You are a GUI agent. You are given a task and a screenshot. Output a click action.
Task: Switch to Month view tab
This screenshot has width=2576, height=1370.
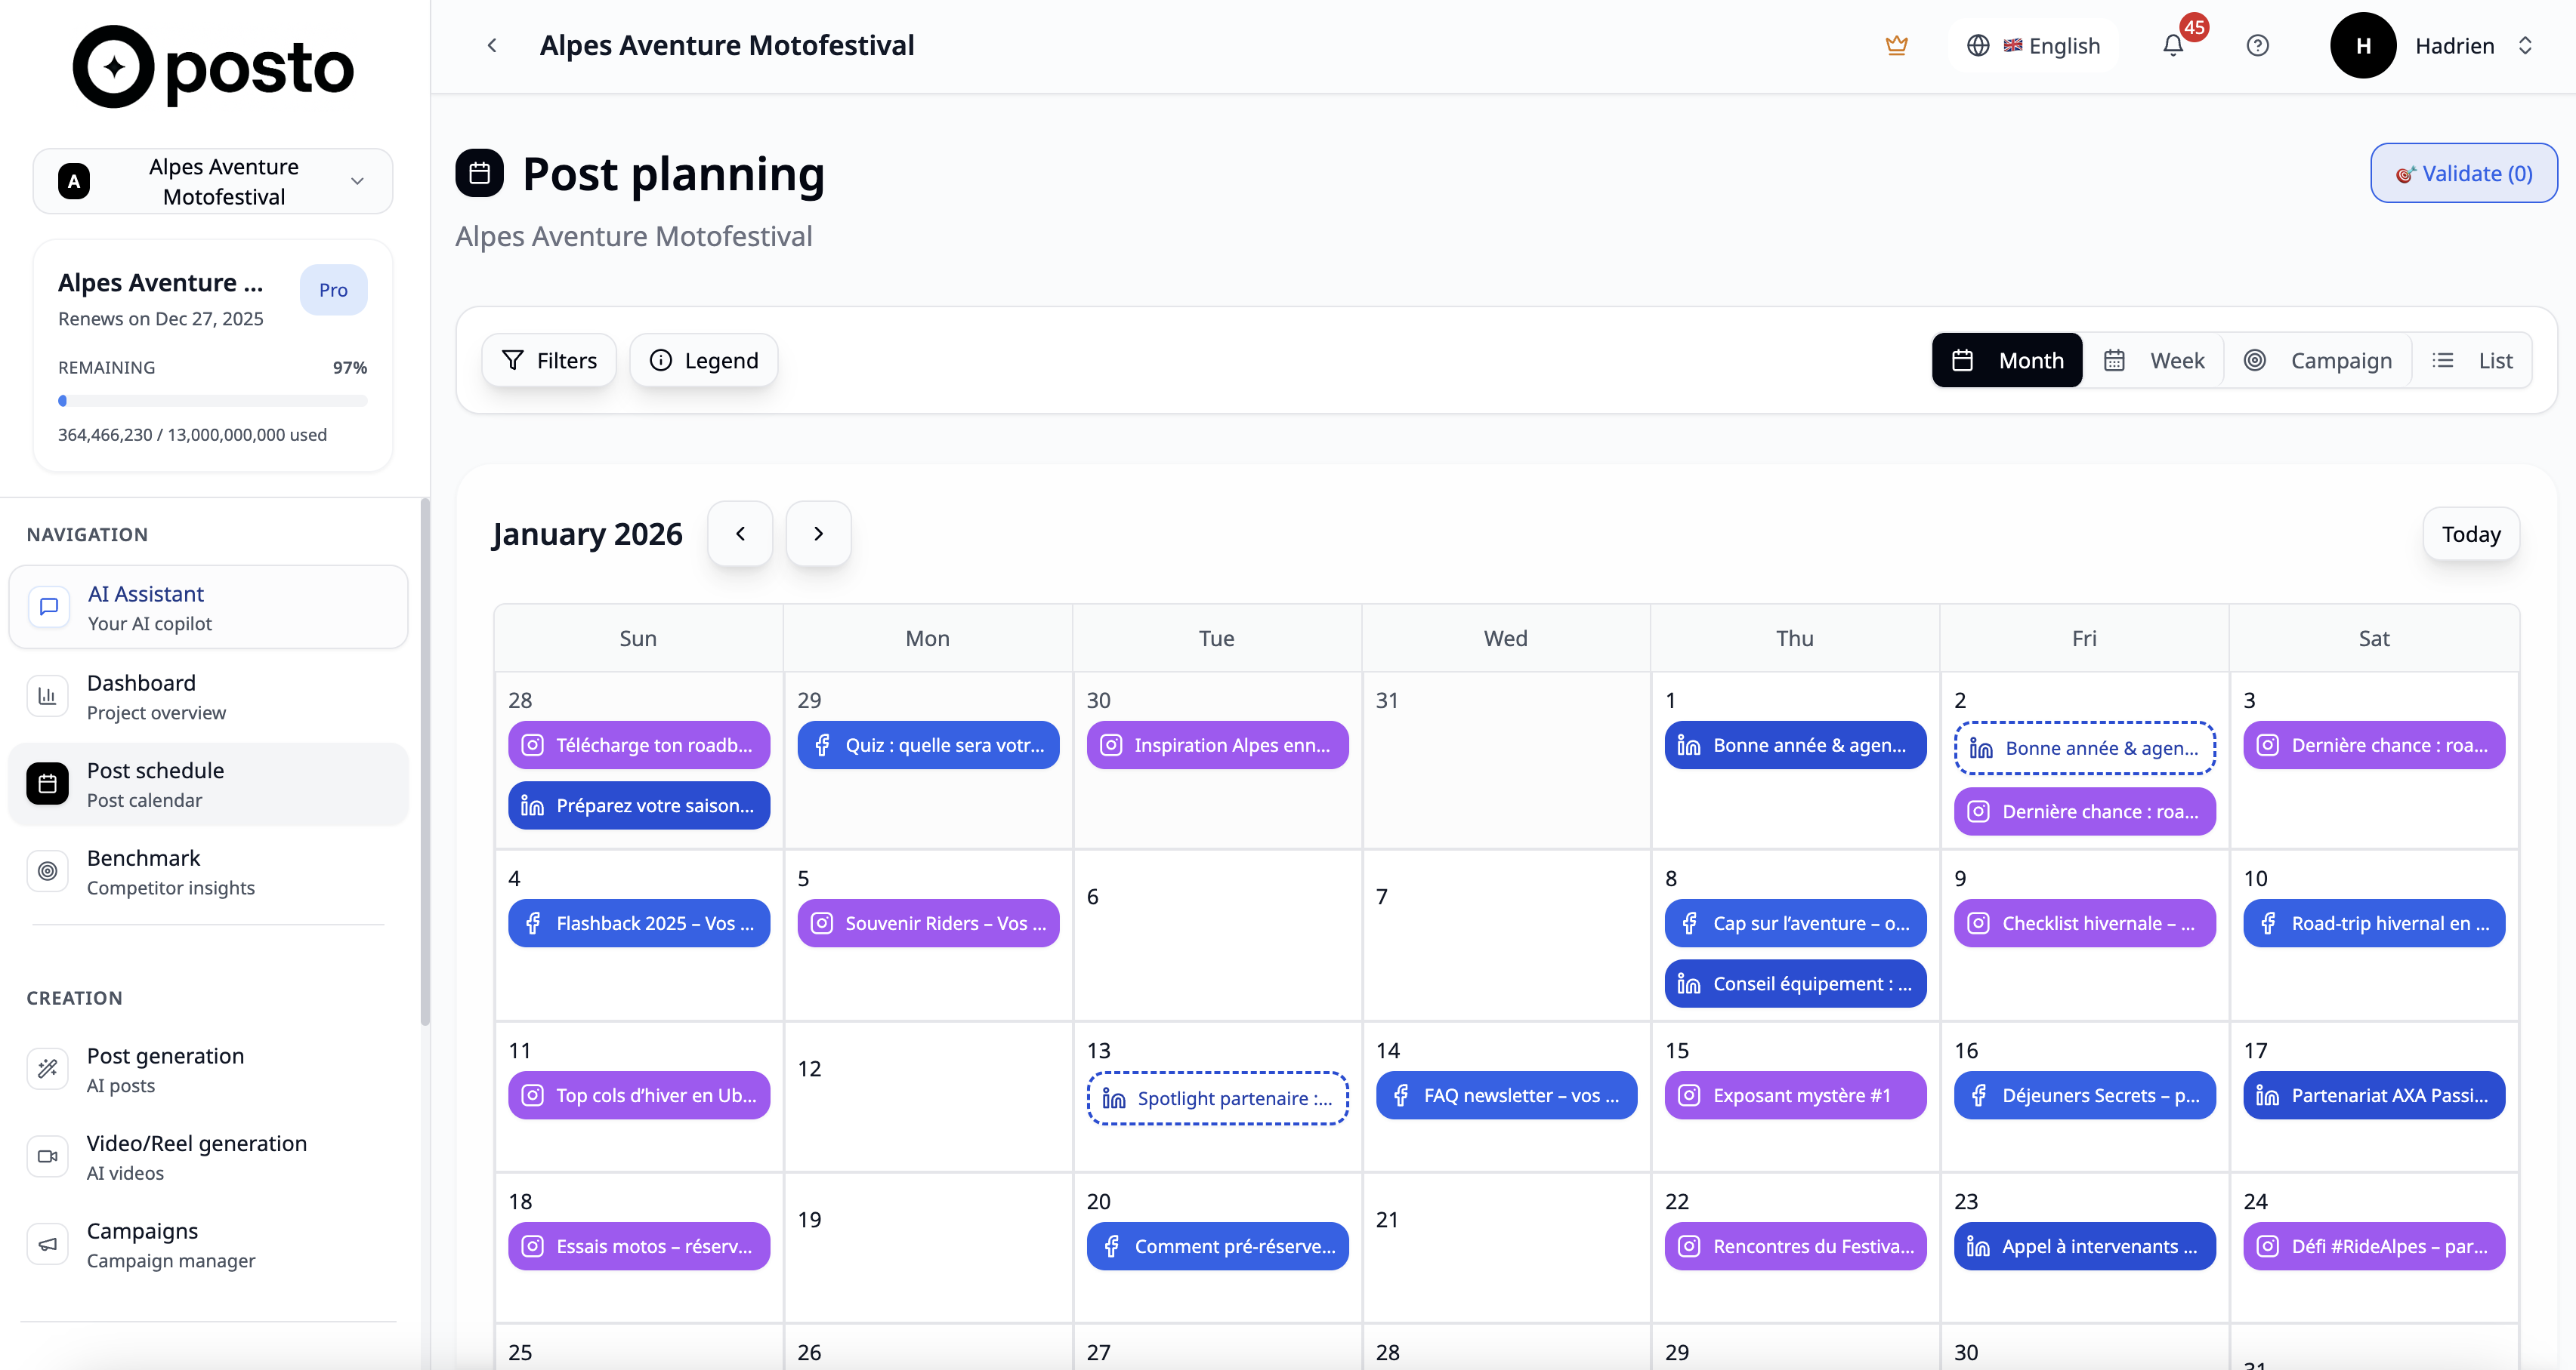tap(2007, 360)
